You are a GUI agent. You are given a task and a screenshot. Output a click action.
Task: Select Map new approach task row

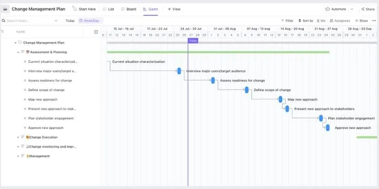pyautogui.click(x=50, y=99)
